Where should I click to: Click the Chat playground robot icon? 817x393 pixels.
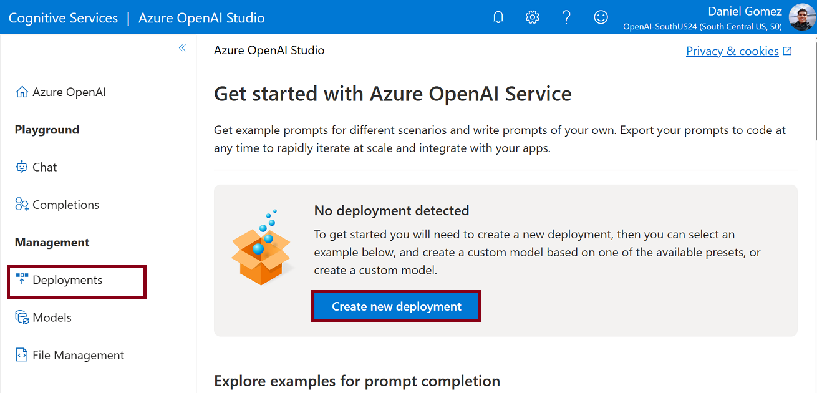click(x=22, y=167)
